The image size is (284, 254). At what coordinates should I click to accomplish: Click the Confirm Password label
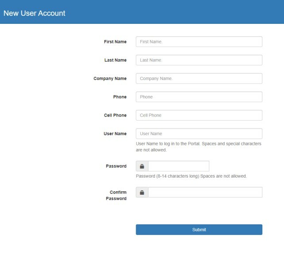pos(116,195)
